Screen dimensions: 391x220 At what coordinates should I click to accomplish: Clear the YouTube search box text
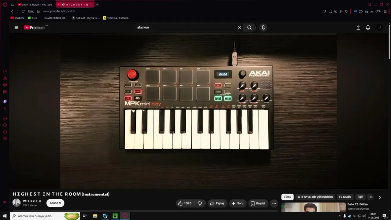239,28
